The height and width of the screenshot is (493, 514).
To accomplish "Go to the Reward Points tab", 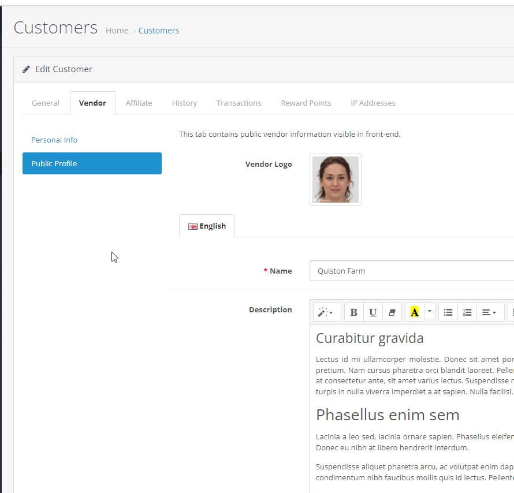I will [306, 103].
